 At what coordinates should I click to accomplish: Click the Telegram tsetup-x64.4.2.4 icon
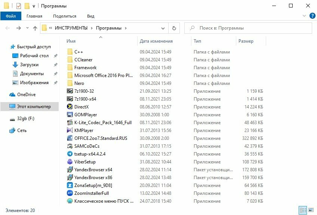coord(70,154)
